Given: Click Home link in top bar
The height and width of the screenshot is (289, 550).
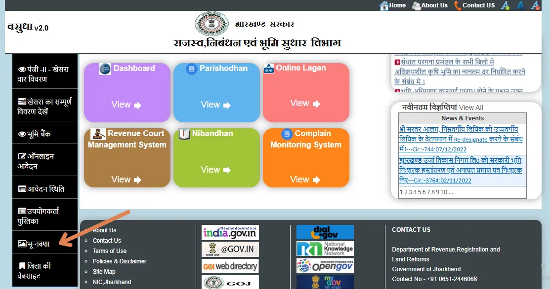Looking at the screenshot, I should (397, 5).
